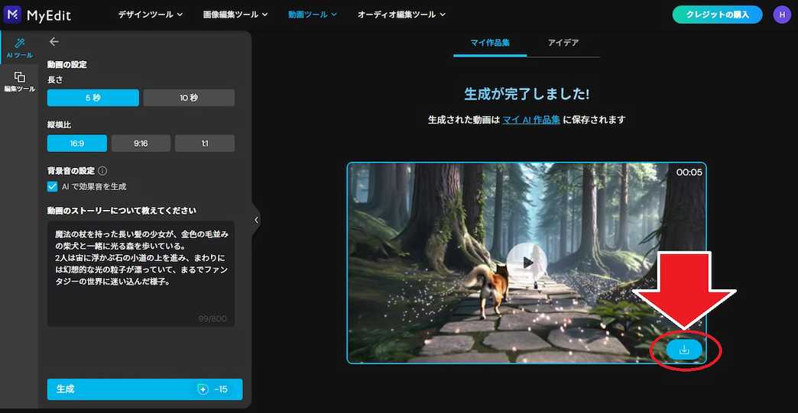
Task: Expand the 画像編集ツール menu
Action: point(235,15)
